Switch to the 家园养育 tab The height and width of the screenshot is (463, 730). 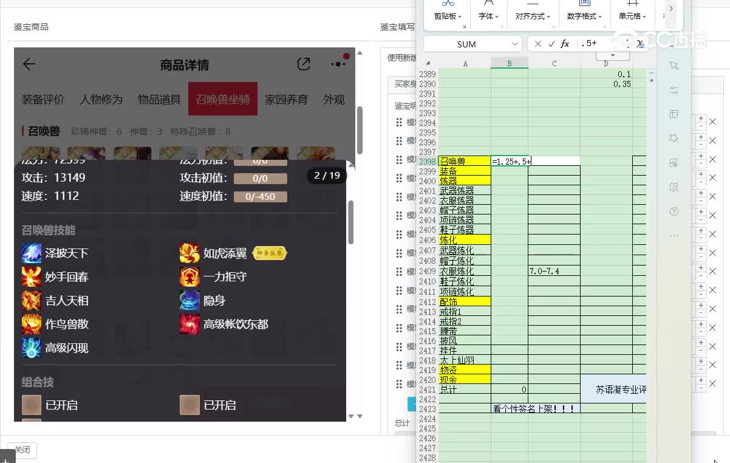pyautogui.click(x=286, y=99)
